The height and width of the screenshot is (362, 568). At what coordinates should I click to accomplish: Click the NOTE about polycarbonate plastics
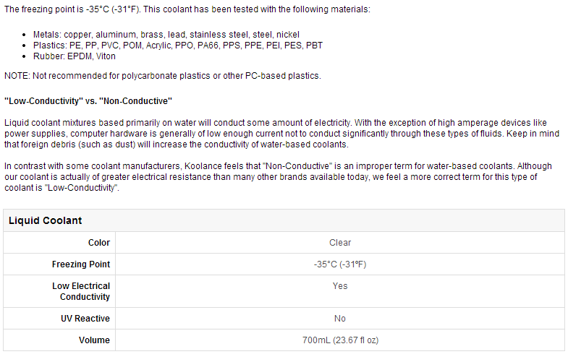click(162, 76)
